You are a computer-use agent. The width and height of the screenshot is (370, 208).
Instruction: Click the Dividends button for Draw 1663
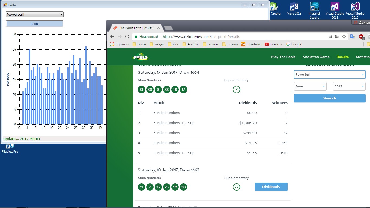[271, 187]
